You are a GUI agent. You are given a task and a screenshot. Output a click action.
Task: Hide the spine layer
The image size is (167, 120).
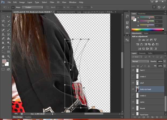pyautogui.click(x=133, y=102)
